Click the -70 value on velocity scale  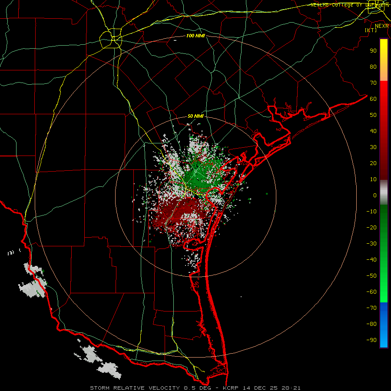coord(371,308)
